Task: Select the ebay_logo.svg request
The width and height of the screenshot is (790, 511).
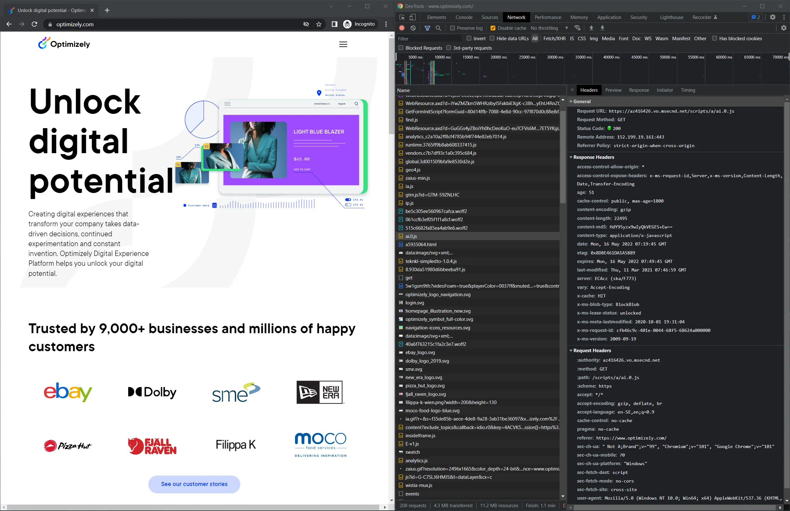Action: click(478, 352)
